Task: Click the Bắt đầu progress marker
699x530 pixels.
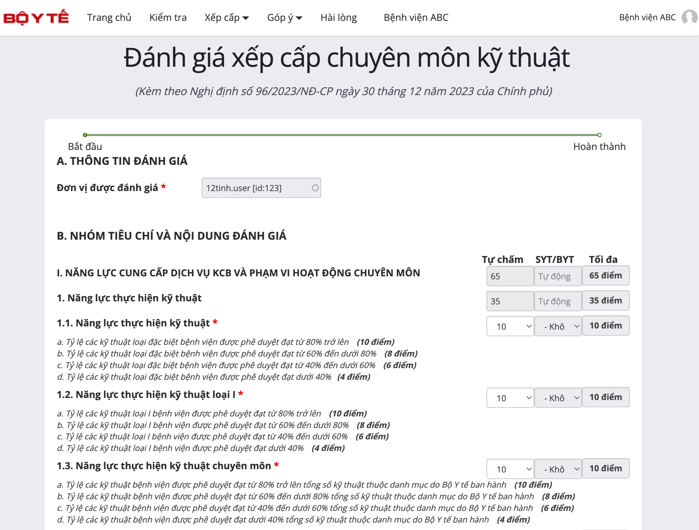Action: pos(85,135)
